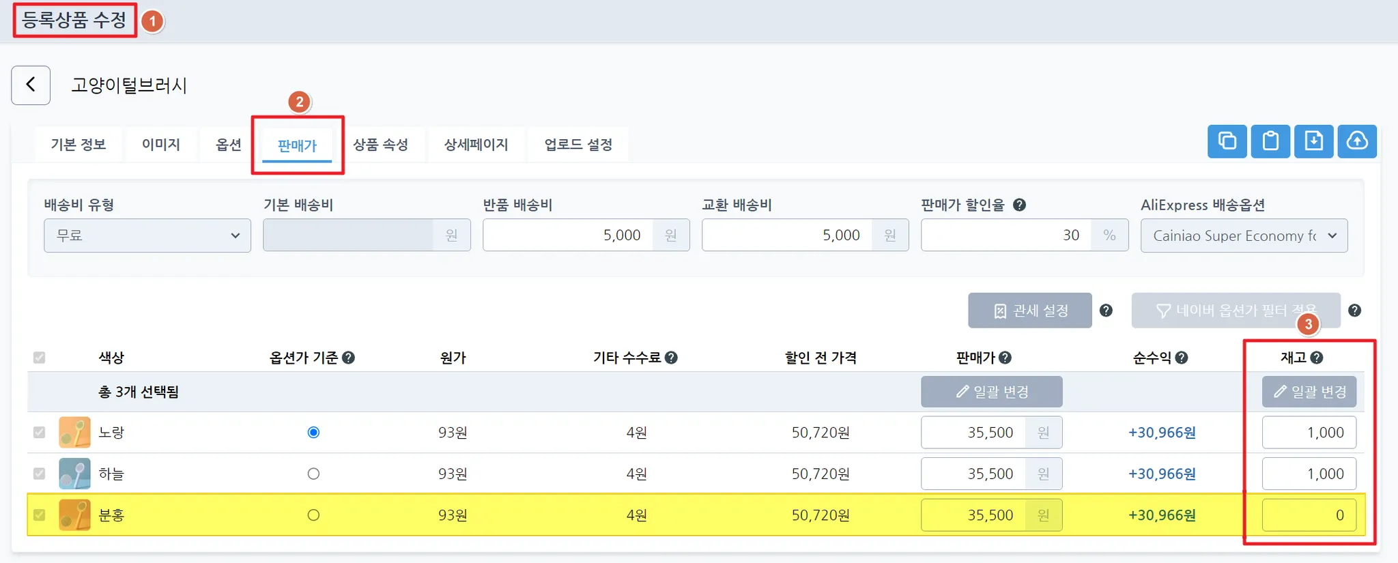Click the cloud upload icon button

(1356, 141)
